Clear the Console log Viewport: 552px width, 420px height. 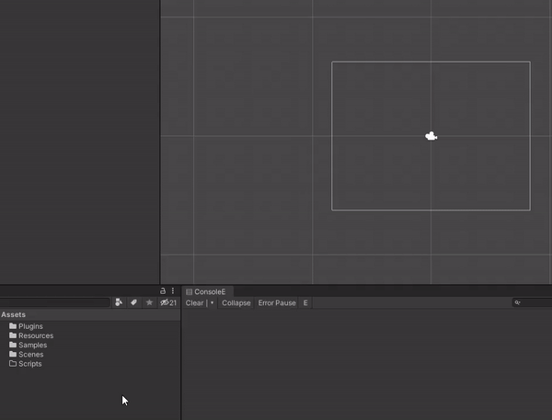point(195,303)
